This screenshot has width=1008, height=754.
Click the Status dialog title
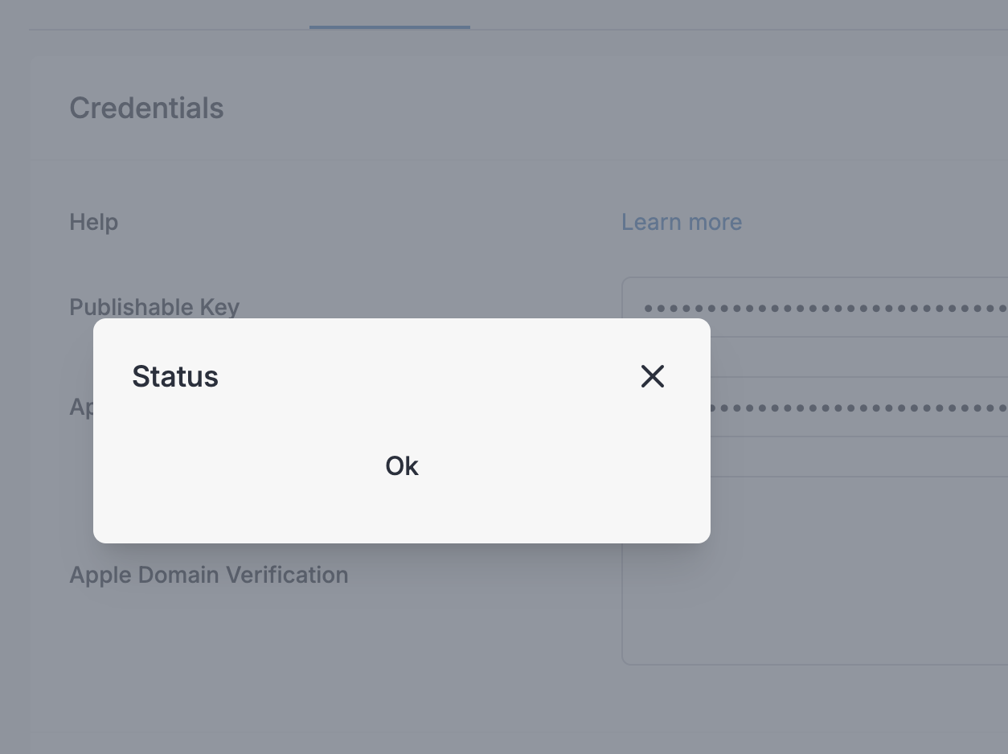click(175, 376)
